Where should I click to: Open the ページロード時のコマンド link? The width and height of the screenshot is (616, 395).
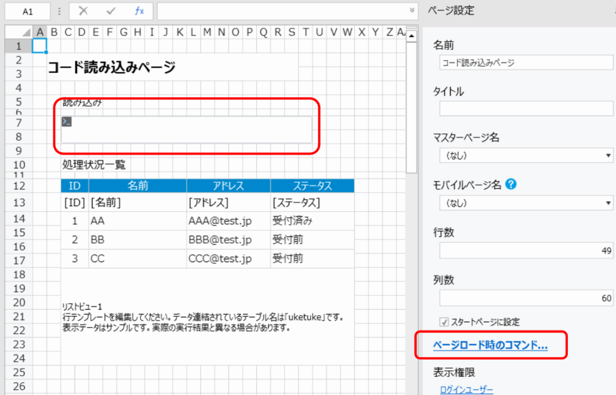(490, 346)
